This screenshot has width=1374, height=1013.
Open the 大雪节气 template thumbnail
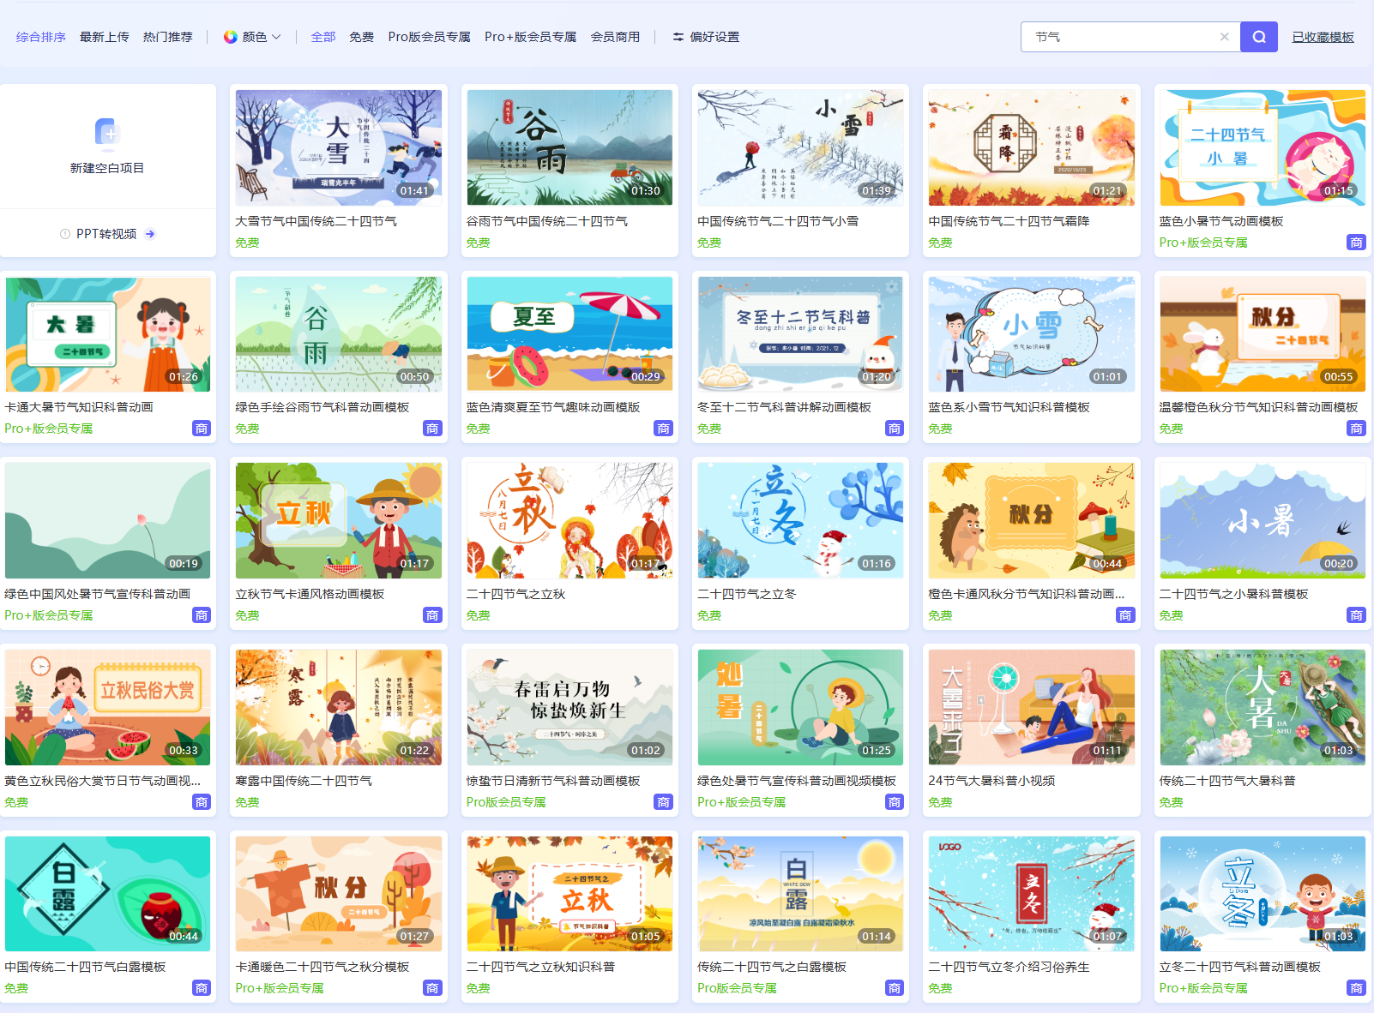[x=339, y=147]
